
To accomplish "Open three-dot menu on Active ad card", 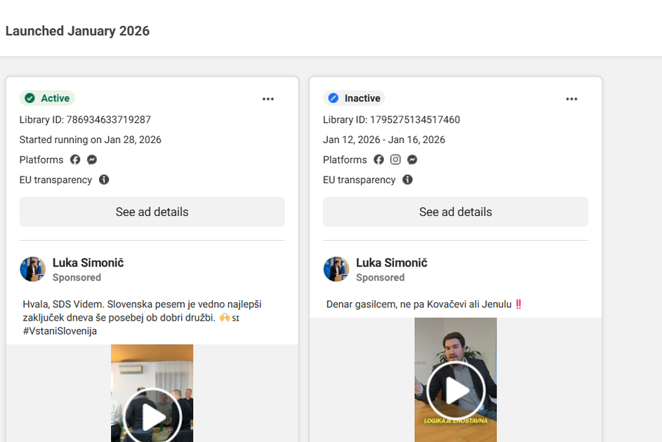I will (x=268, y=99).
